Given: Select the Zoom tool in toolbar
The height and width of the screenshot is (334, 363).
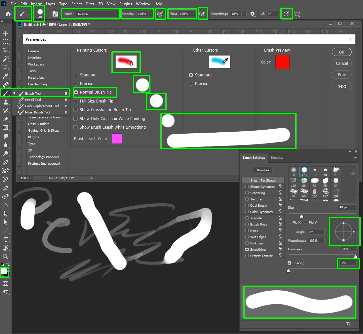Looking at the screenshot, I should [x=6, y=256].
